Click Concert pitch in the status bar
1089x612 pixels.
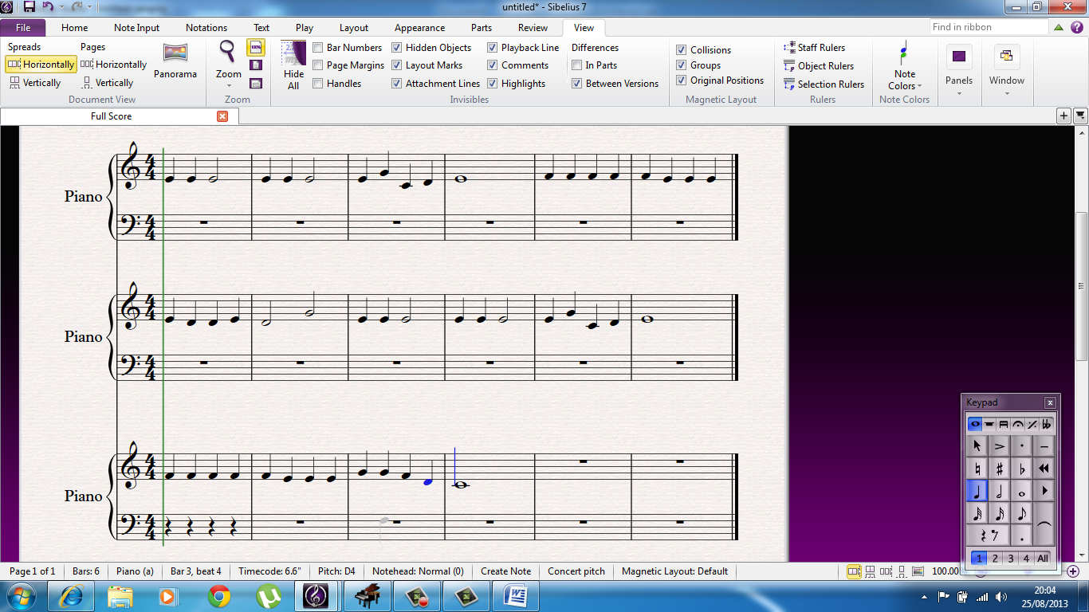tap(576, 571)
